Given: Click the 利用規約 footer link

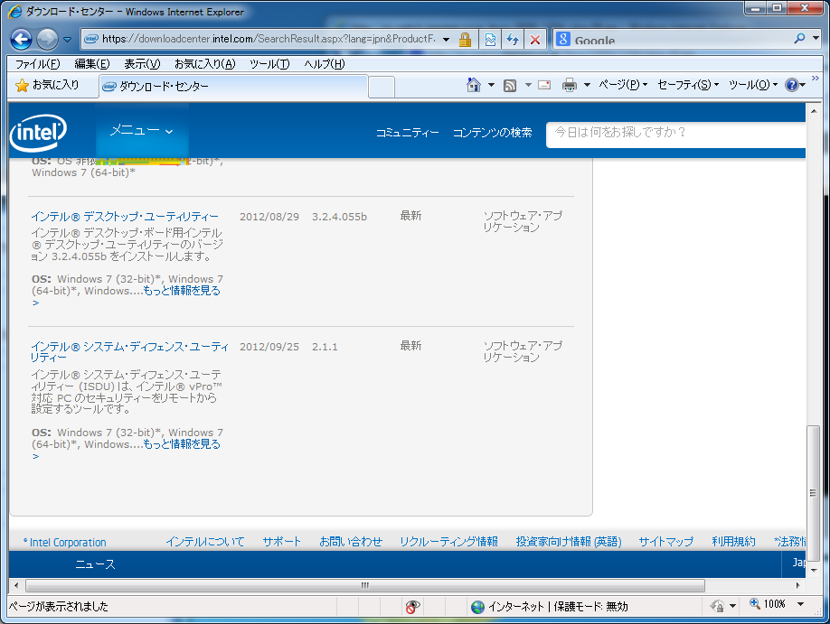Looking at the screenshot, I should tap(733, 542).
